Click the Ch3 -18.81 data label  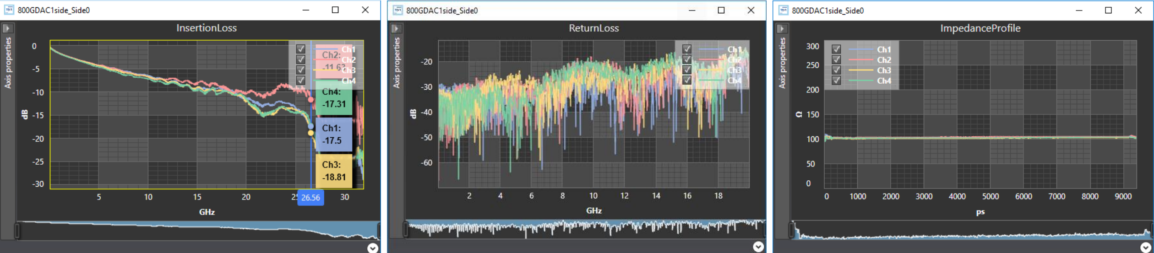tap(334, 171)
